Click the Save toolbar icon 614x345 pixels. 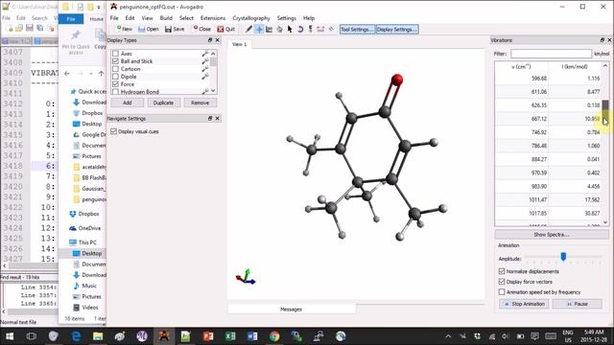(175, 29)
